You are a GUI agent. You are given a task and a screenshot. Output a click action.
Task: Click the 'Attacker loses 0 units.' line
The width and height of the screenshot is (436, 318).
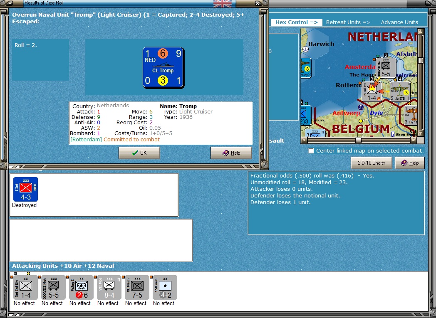pos(280,189)
